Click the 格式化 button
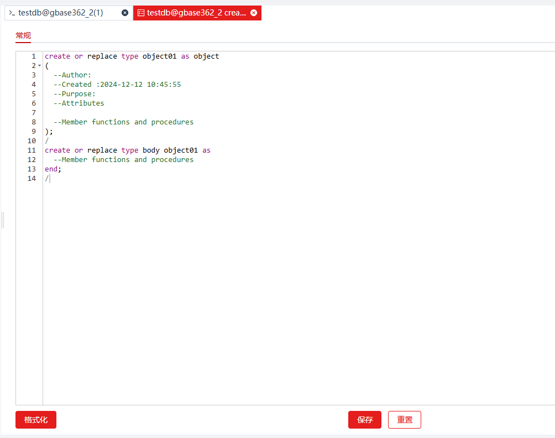 tap(36, 420)
